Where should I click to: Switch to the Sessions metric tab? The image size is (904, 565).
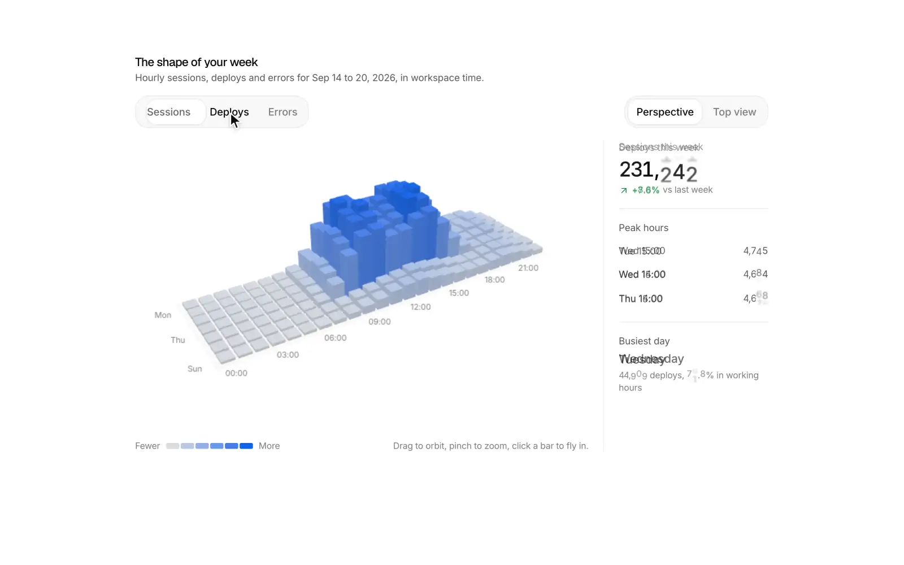168,112
